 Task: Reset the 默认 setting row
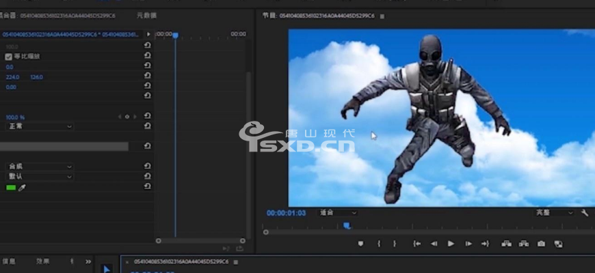coord(147,176)
